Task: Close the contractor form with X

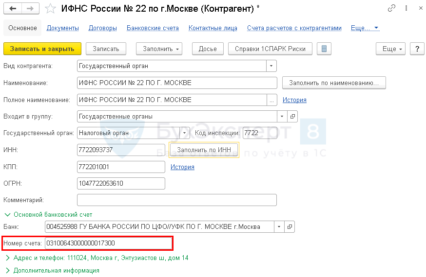Action: tap(417, 9)
